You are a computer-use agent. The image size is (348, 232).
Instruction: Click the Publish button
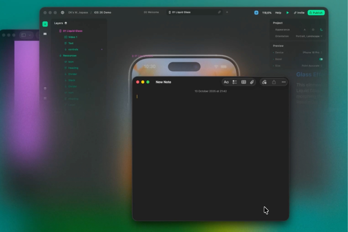pos(316,13)
